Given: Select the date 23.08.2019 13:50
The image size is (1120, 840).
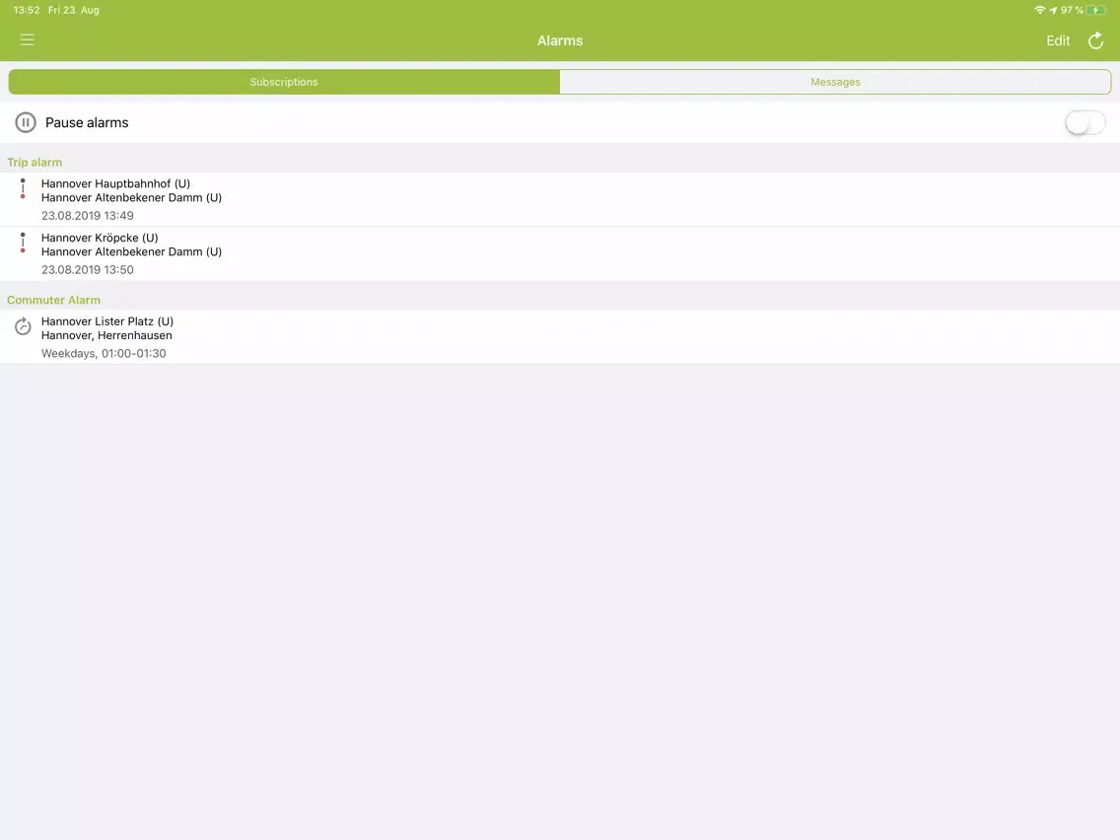Looking at the screenshot, I should point(87,270).
